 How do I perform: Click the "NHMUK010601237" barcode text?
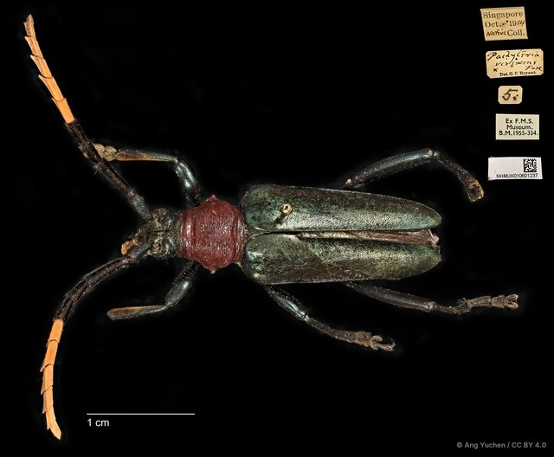click(x=519, y=176)
